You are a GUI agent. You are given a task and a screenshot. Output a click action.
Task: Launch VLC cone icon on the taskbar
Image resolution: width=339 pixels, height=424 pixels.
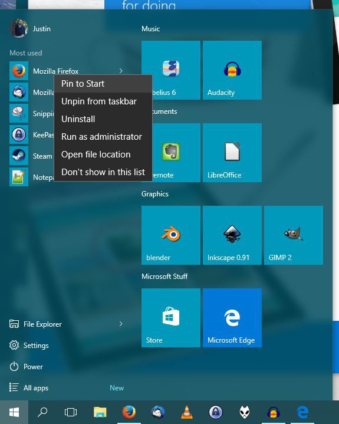coord(187,412)
